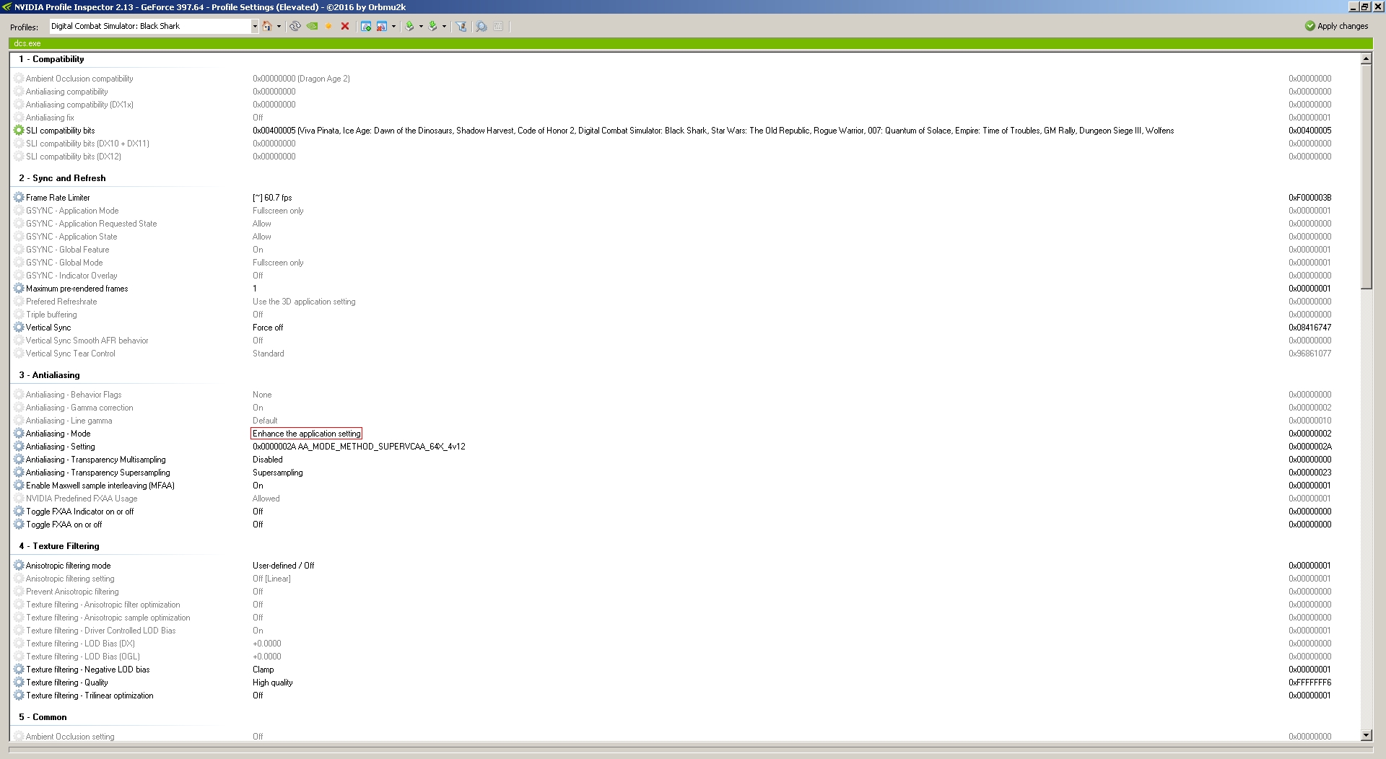Screen dimensions: 1386x759
Task: Click the scrollbar down arrow
Action: click(1366, 735)
